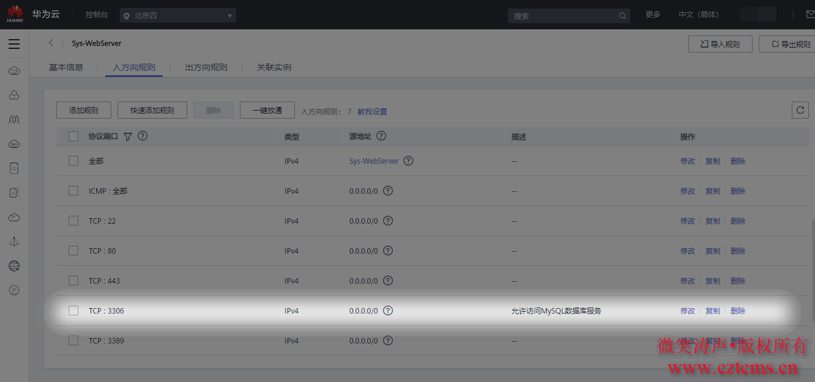Click help icon in ICMP row source
The width and height of the screenshot is (815, 382).
(388, 191)
